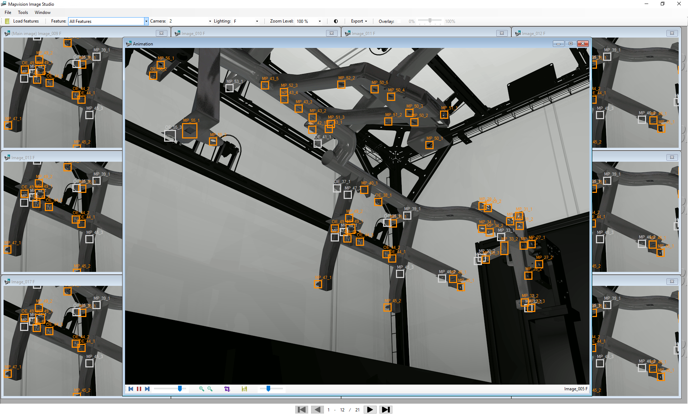Save animation with the floppy disk icon
The width and height of the screenshot is (688, 415).
coord(244,389)
